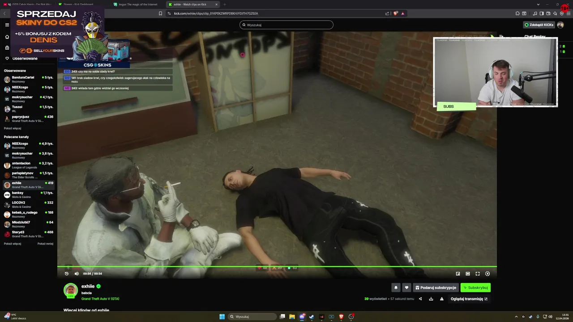
Task: Open a new browser tab with plus
Action: click(225, 4)
